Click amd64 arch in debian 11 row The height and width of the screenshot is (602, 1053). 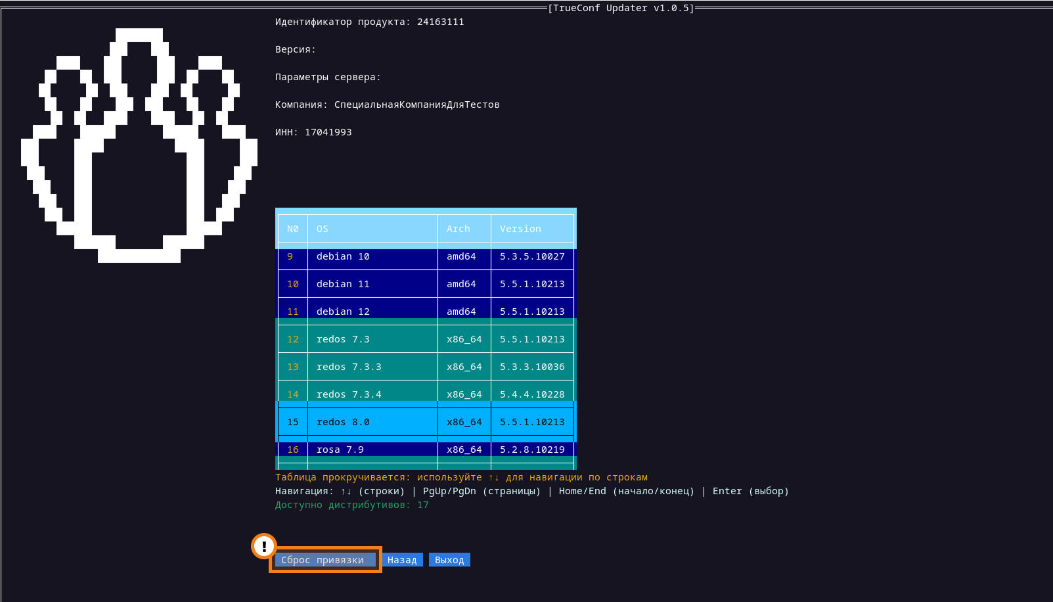pyautogui.click(x=461, y=284)
